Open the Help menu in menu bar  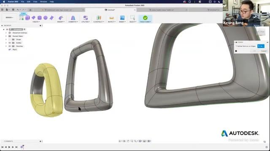(51, 2)
